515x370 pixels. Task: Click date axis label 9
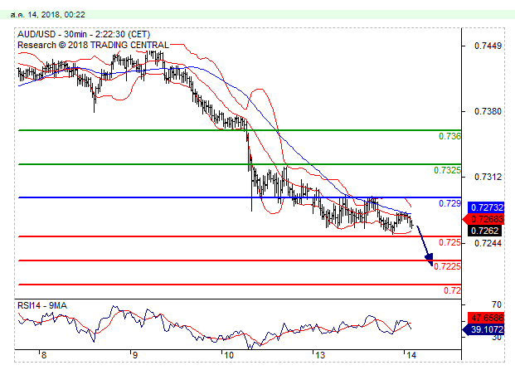coord(134,355)
